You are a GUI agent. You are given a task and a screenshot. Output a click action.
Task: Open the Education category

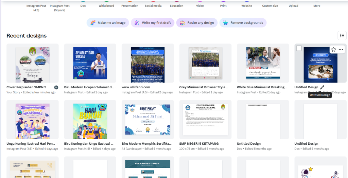point(176,6)
